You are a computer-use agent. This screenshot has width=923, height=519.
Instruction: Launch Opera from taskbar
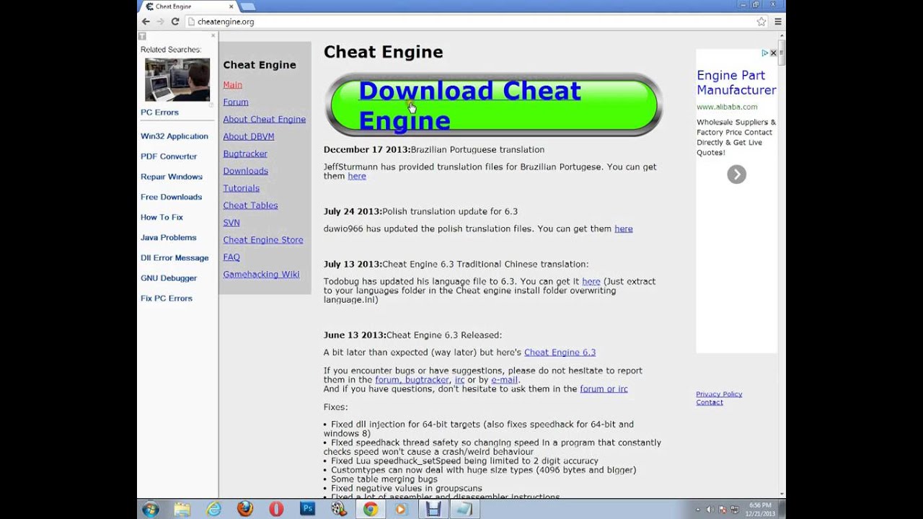click(276, 509)
